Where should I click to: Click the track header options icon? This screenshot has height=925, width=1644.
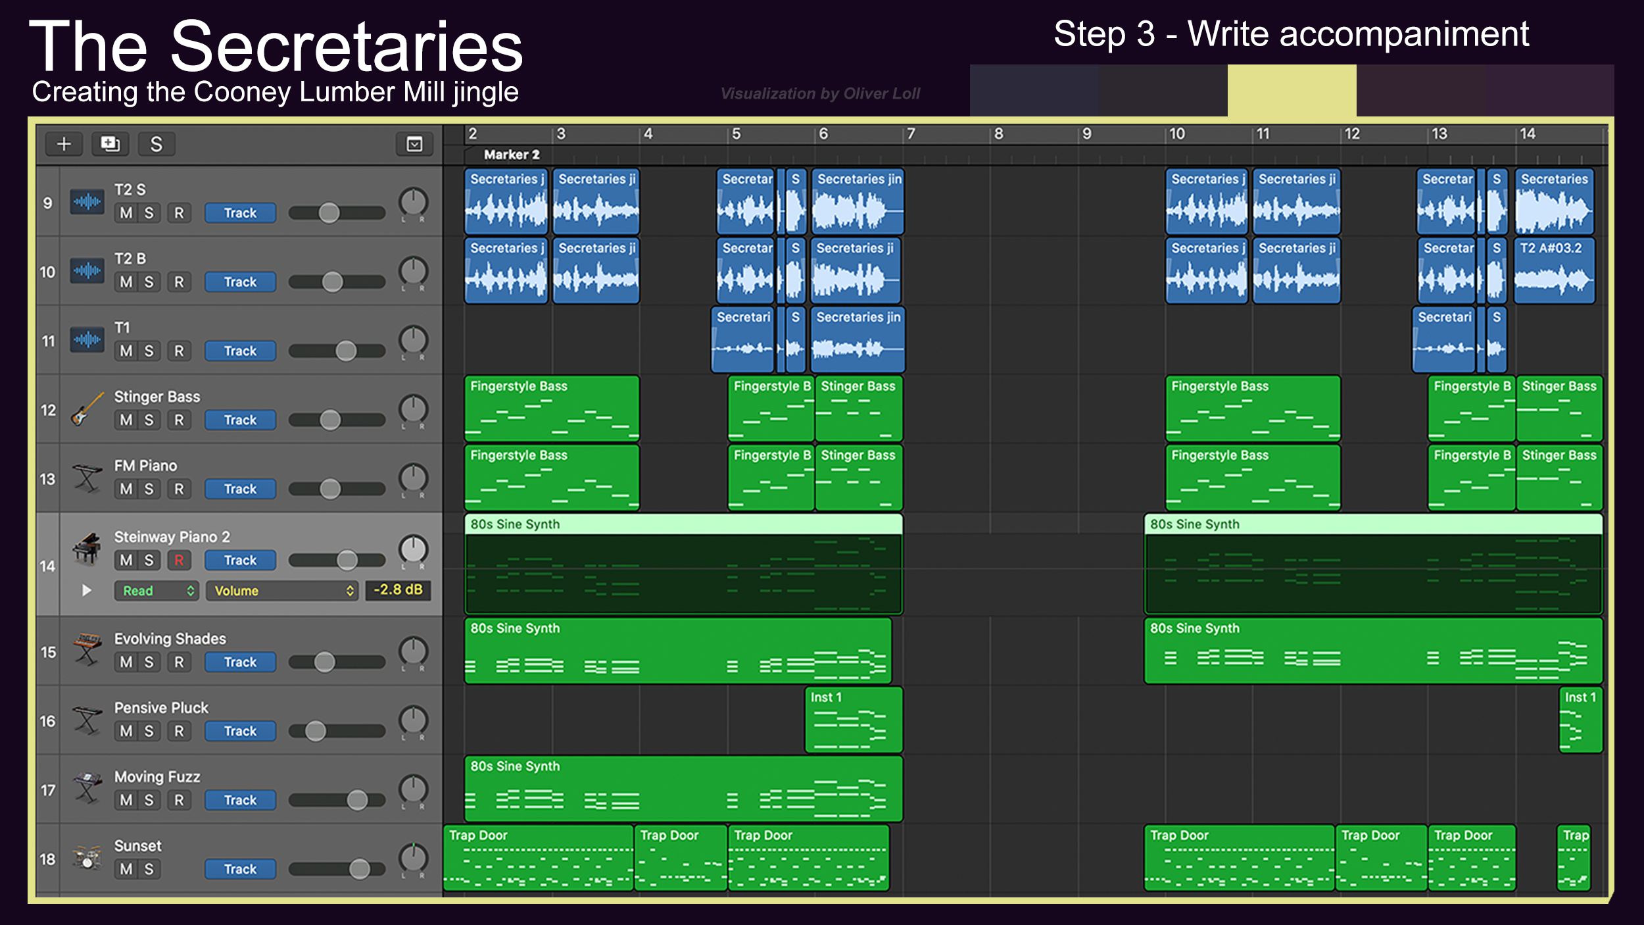(414, 144)
